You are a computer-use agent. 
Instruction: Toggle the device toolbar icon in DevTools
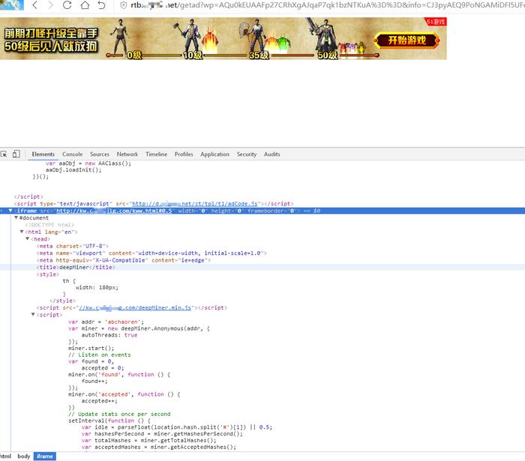16,154
